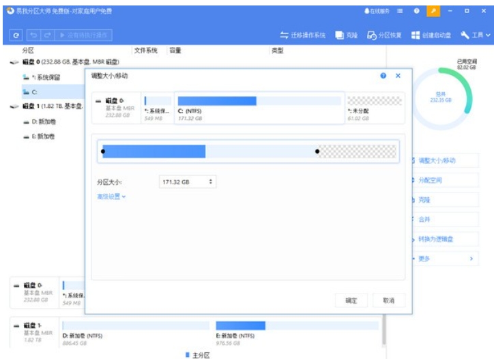494x359 pixels.
Task: Click the left handle of partition slider
Action: [x=103, y=152]
